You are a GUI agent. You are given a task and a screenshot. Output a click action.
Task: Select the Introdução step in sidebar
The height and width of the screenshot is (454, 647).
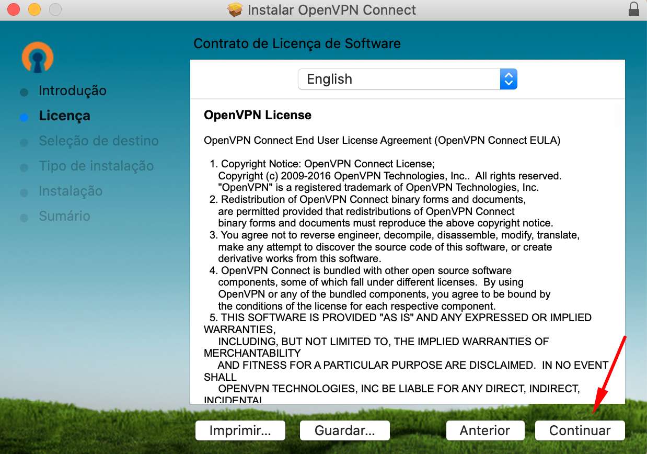point(73,90)
